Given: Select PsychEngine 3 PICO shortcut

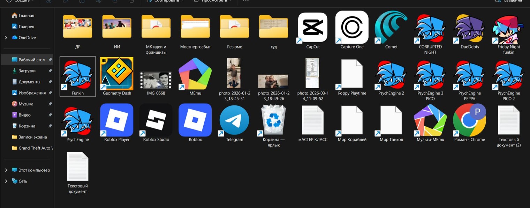Looking at the screenshot, I should pos(430,80).
